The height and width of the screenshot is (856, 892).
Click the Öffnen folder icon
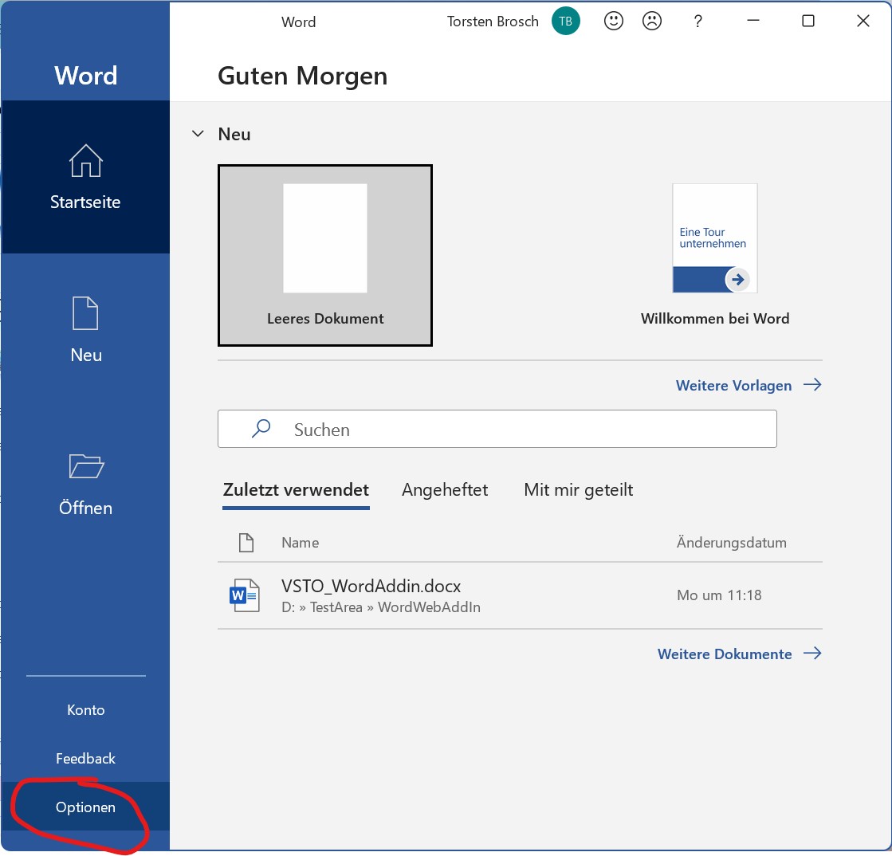(85, 465)
